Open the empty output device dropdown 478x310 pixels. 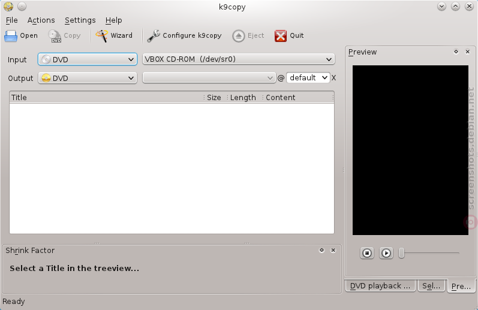point(209,78)
